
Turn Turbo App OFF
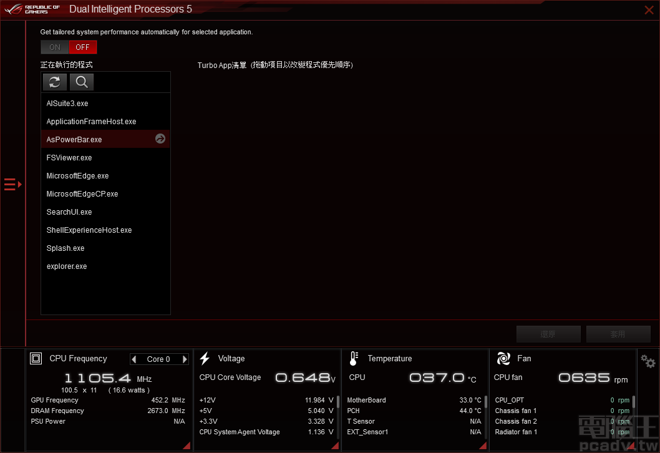tap(83, 47)
